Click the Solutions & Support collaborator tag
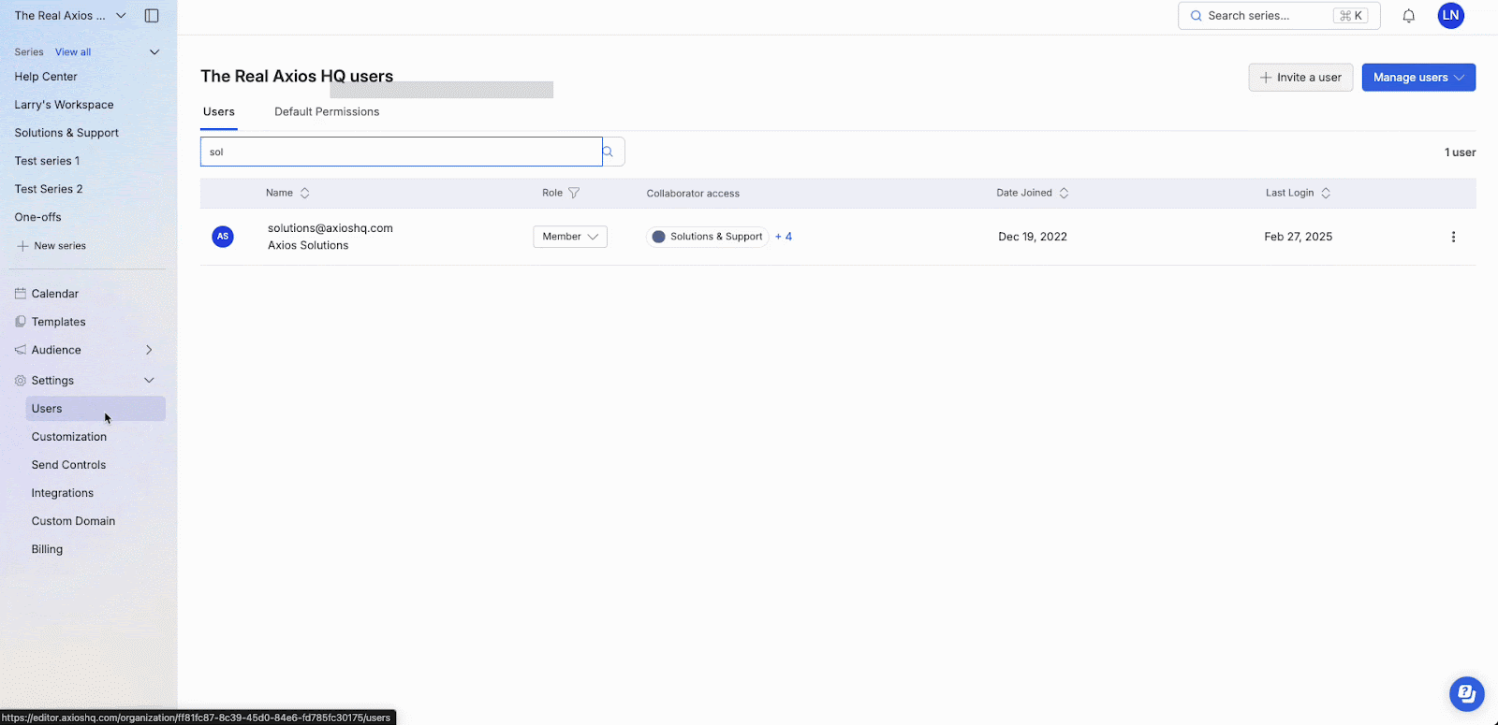The height and width of the screenshot is (725, 1498). coord(708,237)
